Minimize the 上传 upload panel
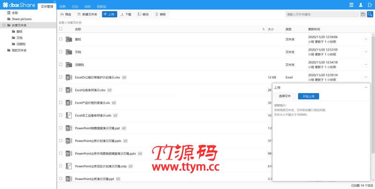375x189 pixels. 366,88
